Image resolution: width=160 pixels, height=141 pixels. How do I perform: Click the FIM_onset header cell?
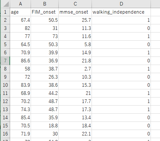[45, 12]
